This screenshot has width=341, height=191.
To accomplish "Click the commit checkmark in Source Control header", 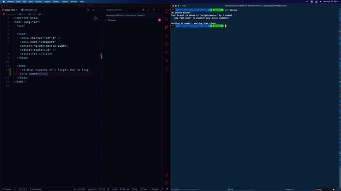I will pyautogui.click(x=149, y=10).
